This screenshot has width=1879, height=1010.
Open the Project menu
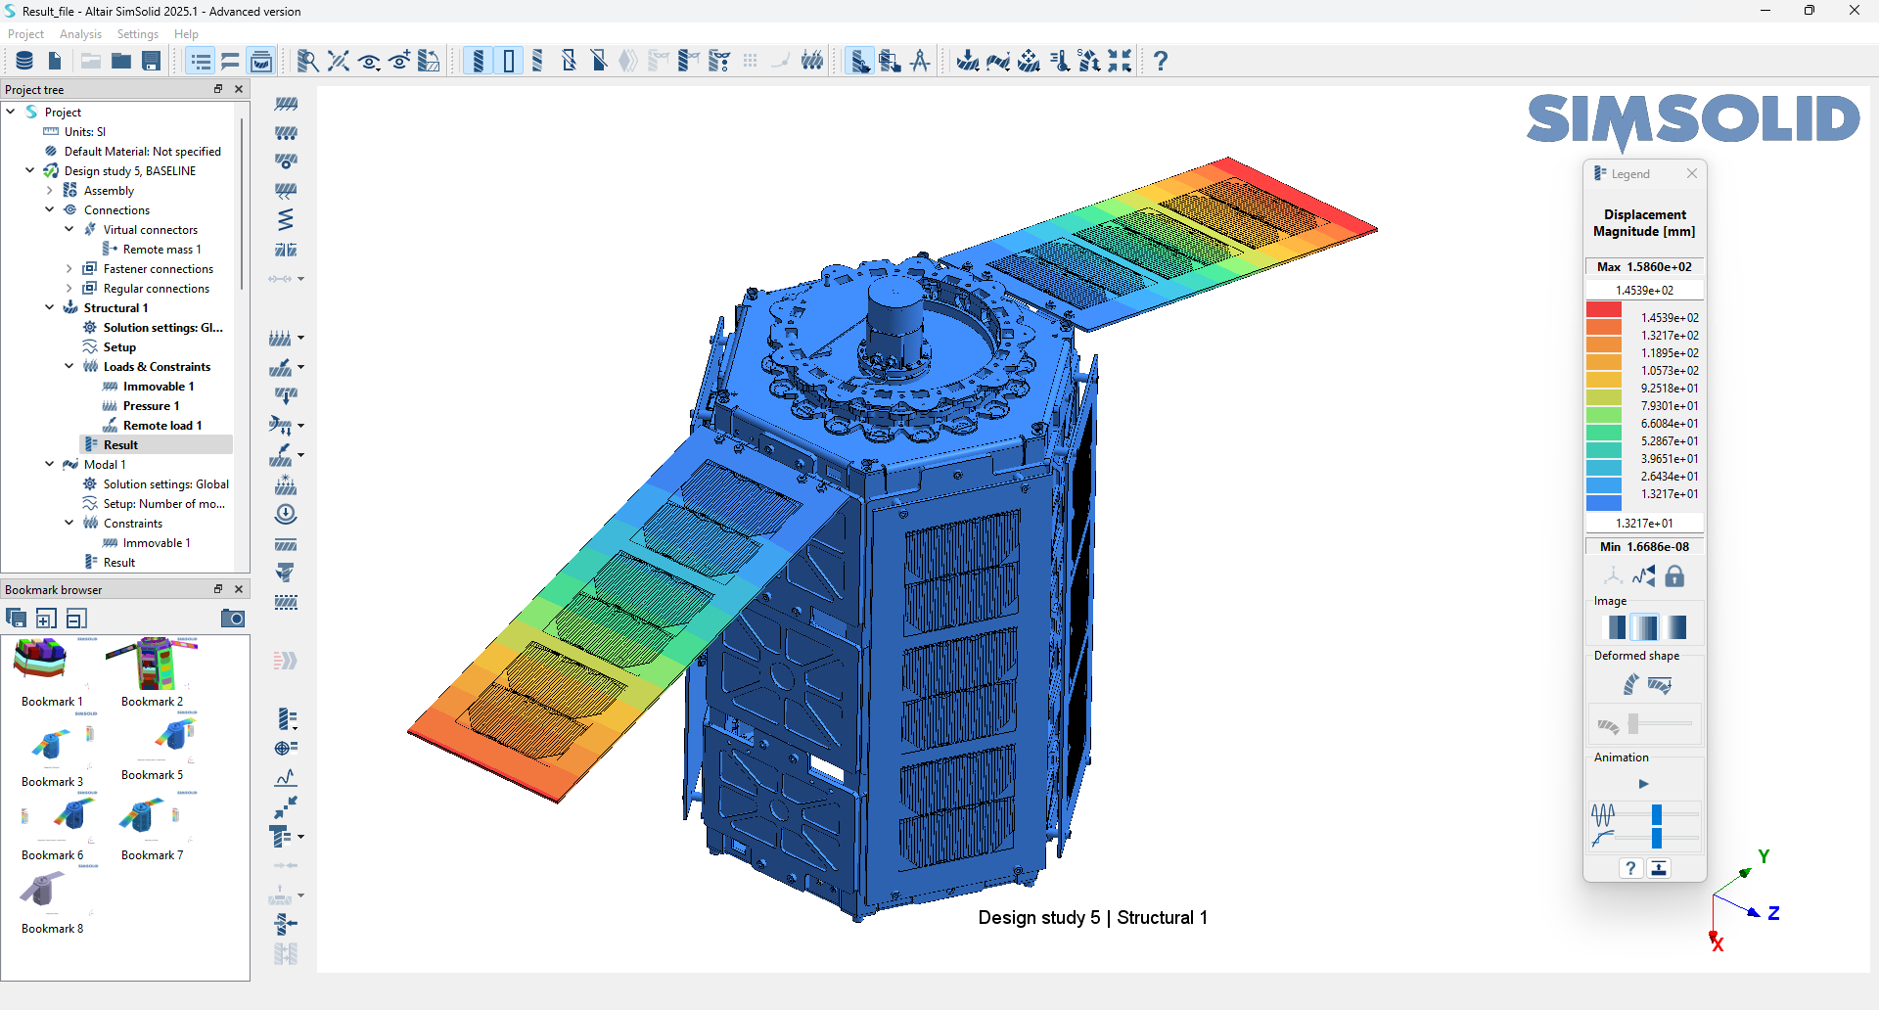click(25, 34)
